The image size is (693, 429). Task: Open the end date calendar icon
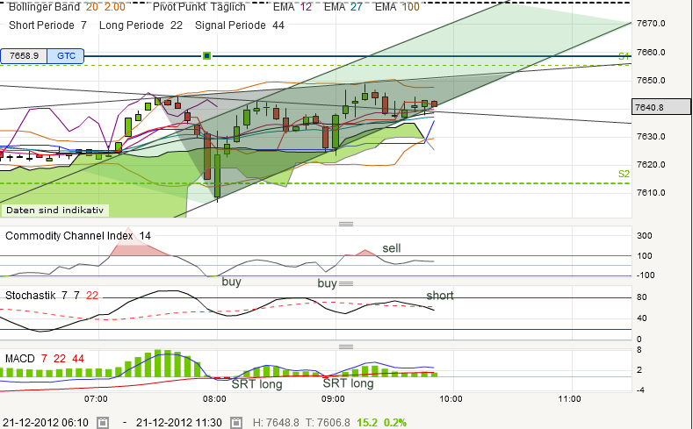(x=236, y=422)
